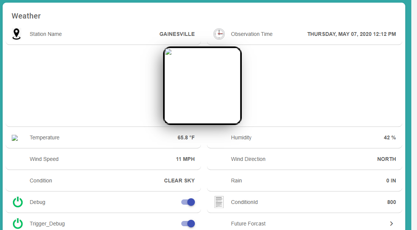
Task: Expand Future Forcast with the chevron arrow
Action: (x=391, y=224)
